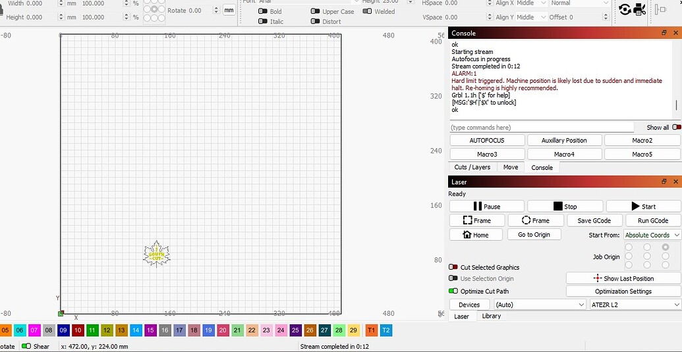Open the Normal dropdown in text toolbar
The height and width of the screenshot is (352, 682).
[x=580, y=3]
